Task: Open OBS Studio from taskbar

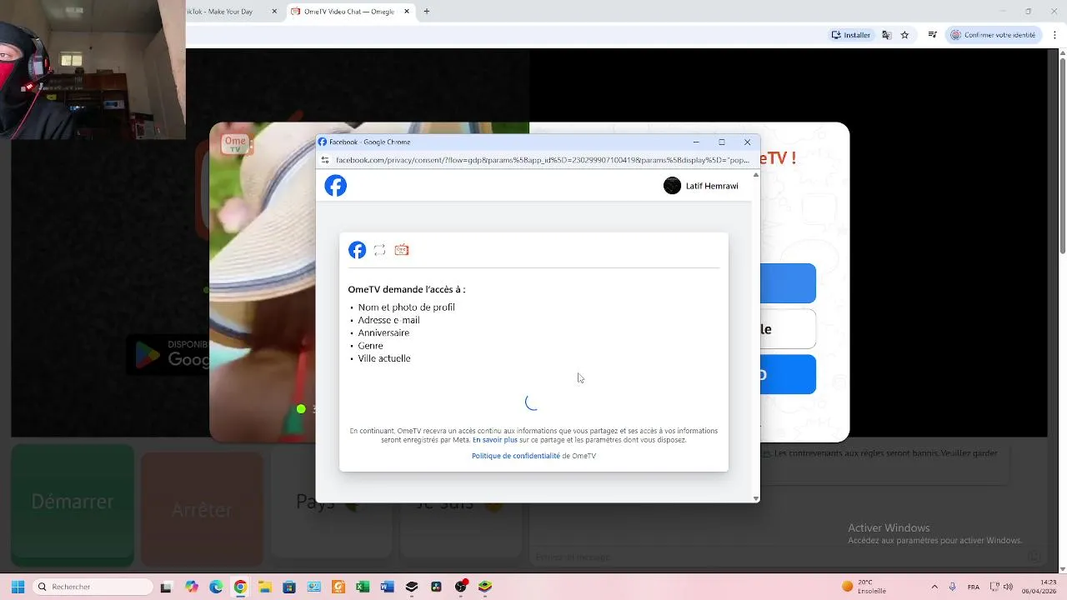Action: tap(461, 587)
